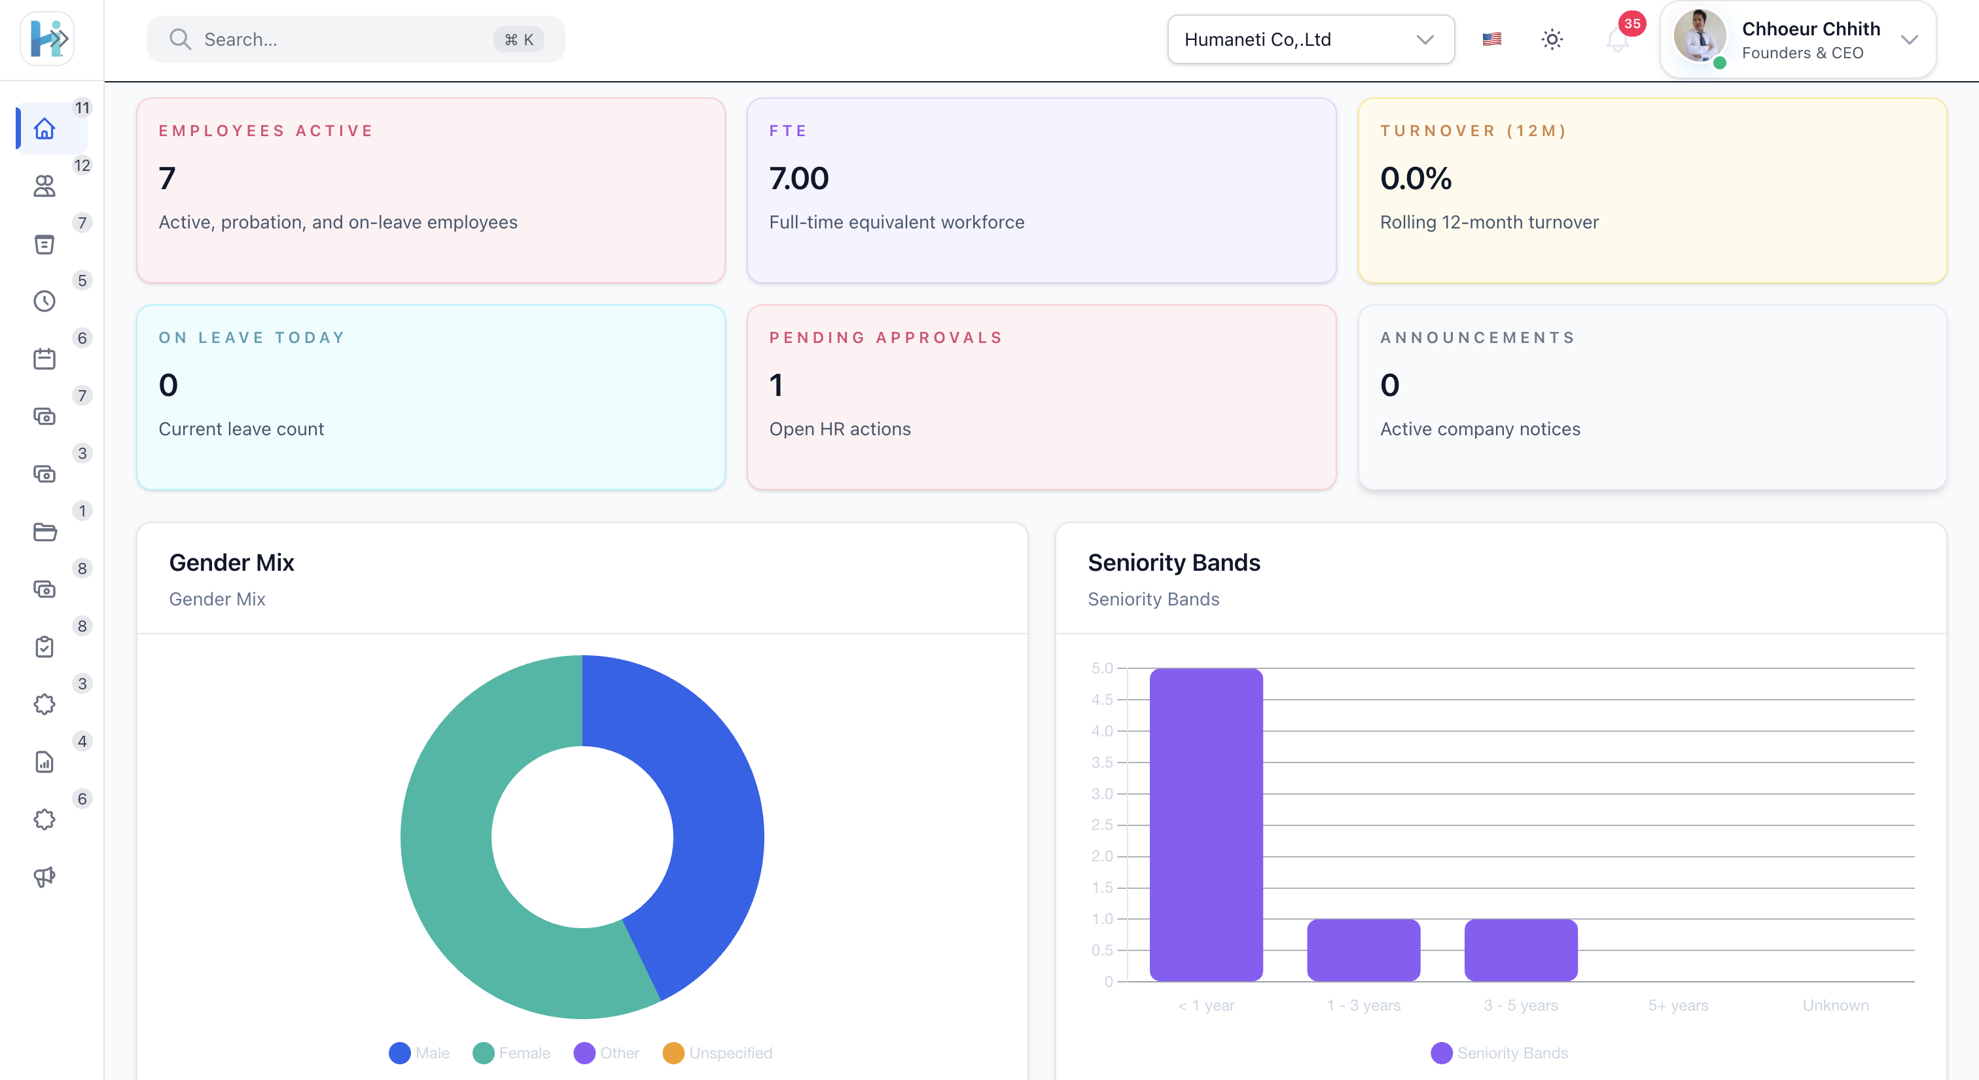The width and height of the screenshot is (1979, 1080).
Task: Click 'Rolling 12-month turnover' text
Action: tap(1489, 222)
